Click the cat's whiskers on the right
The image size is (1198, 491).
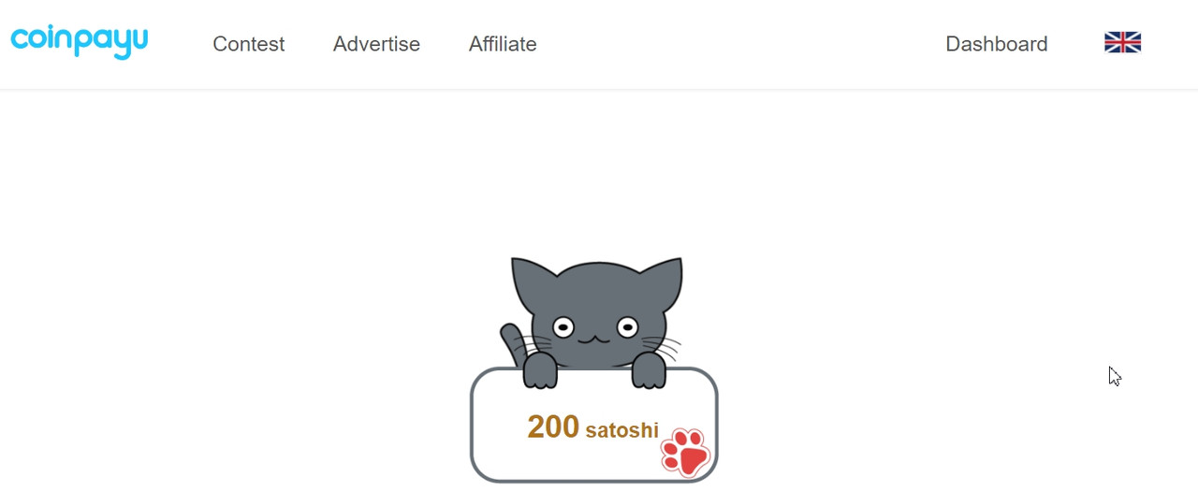pos(663,347)
